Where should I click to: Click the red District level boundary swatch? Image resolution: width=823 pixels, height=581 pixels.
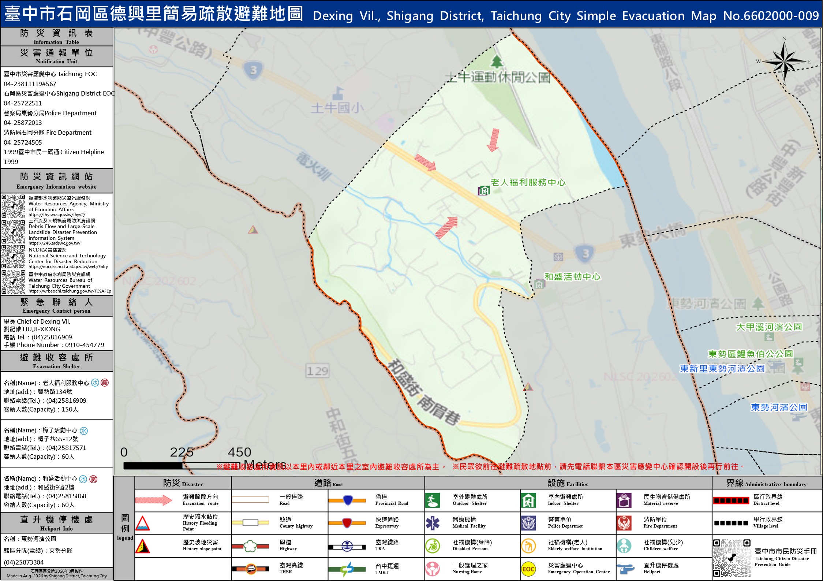(730, 500)
